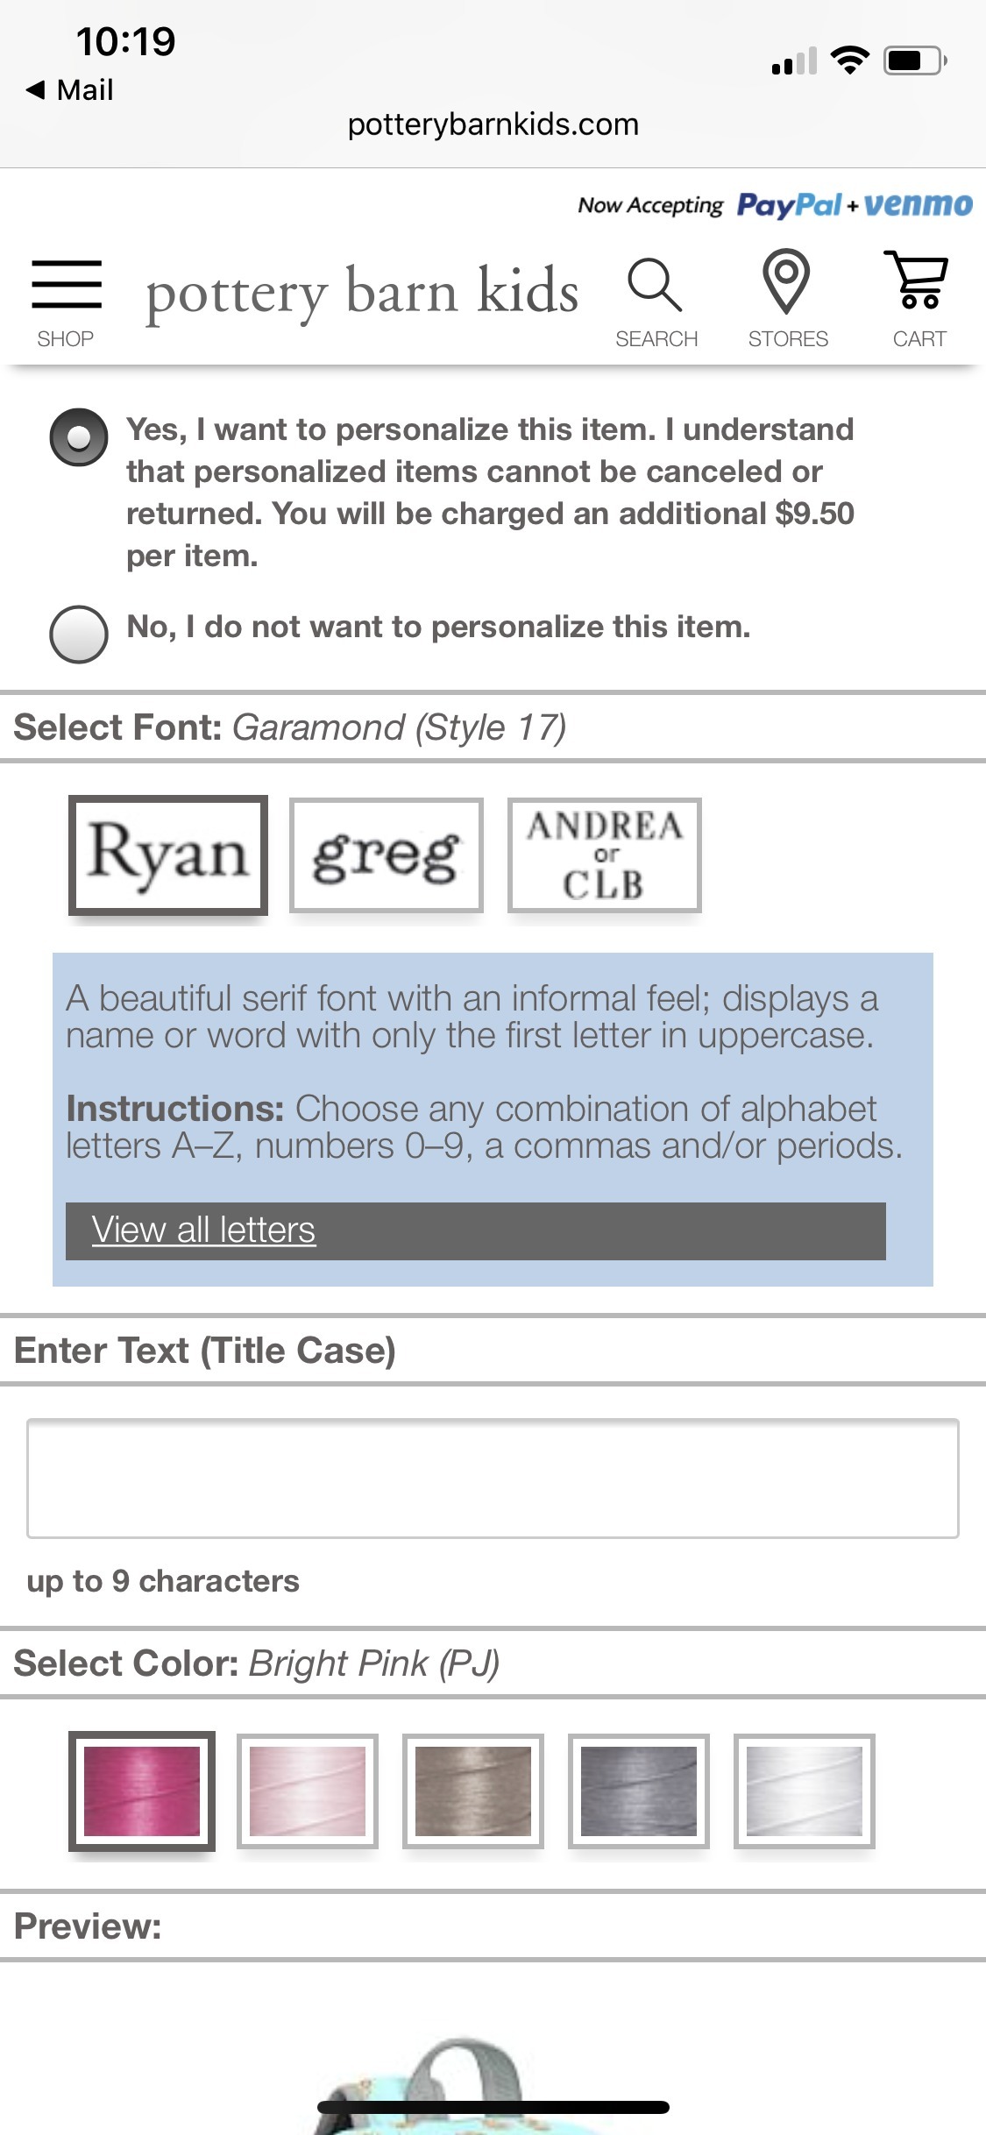Select Bright Pink thread color
The width and height of the screenshot is (986, 2135).
[x=142, y=1791]
